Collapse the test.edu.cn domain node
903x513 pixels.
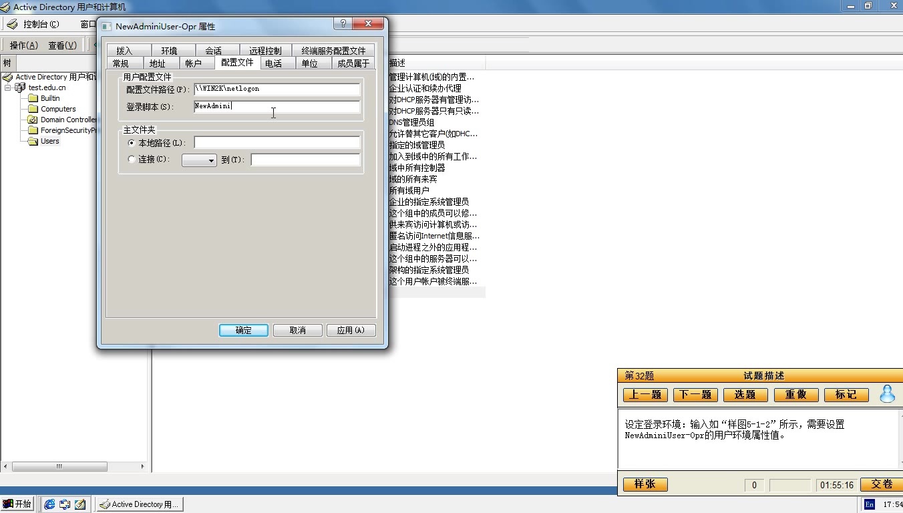click(8, 88)
